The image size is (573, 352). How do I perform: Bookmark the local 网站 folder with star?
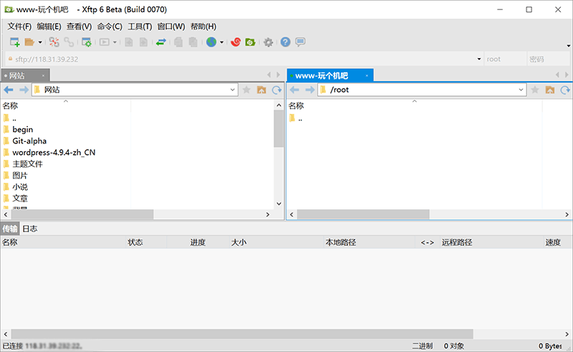[246, 90]
